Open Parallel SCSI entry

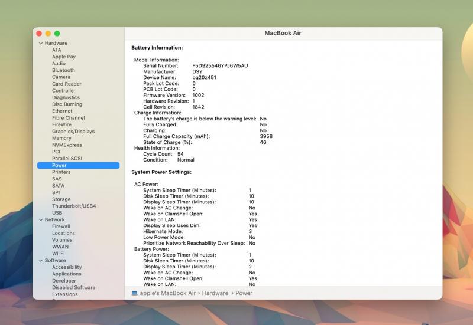(67, 159)
